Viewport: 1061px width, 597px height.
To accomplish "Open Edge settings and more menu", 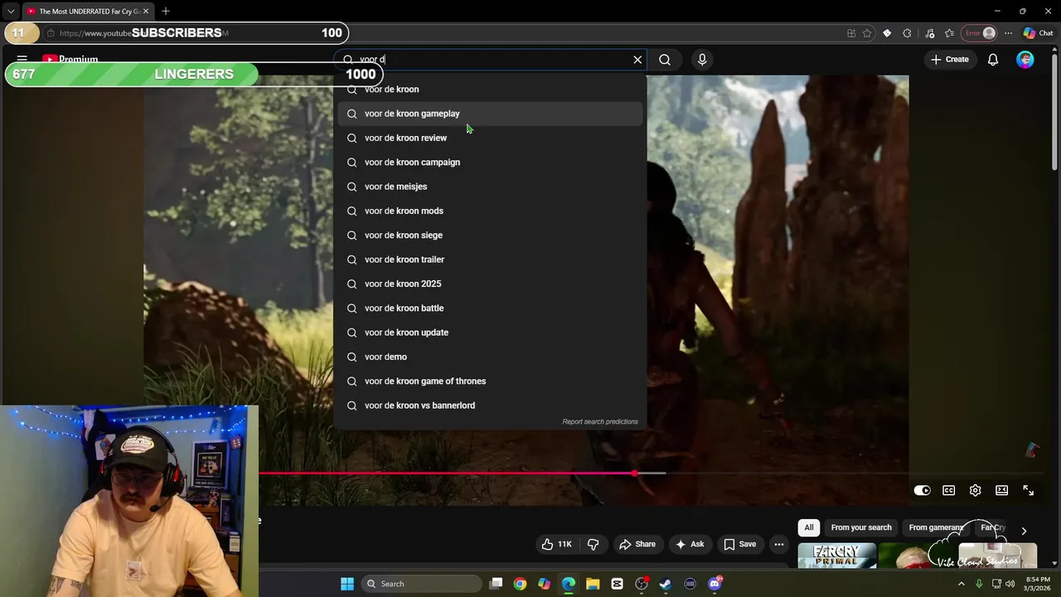I will (1008, 33).
